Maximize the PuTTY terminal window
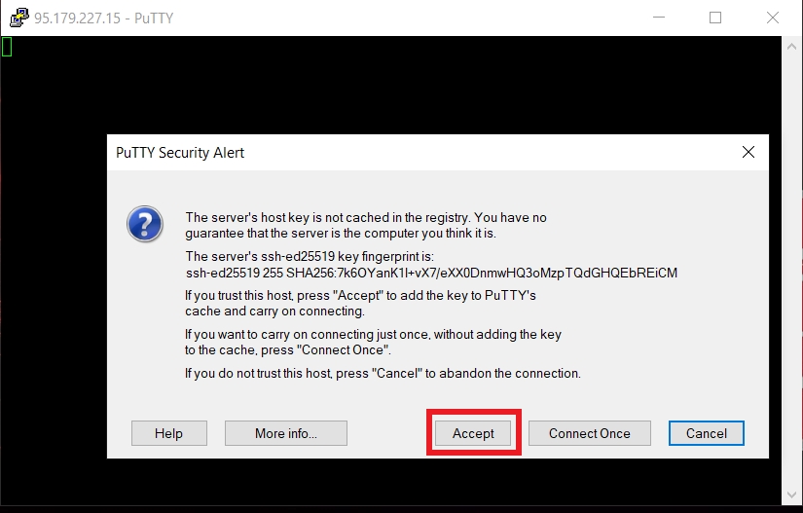This screenshot has height=513, width=803. click(x=715, y=18)
